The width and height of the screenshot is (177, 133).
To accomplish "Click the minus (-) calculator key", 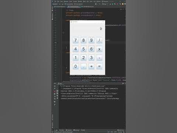I will pos(99,58).
